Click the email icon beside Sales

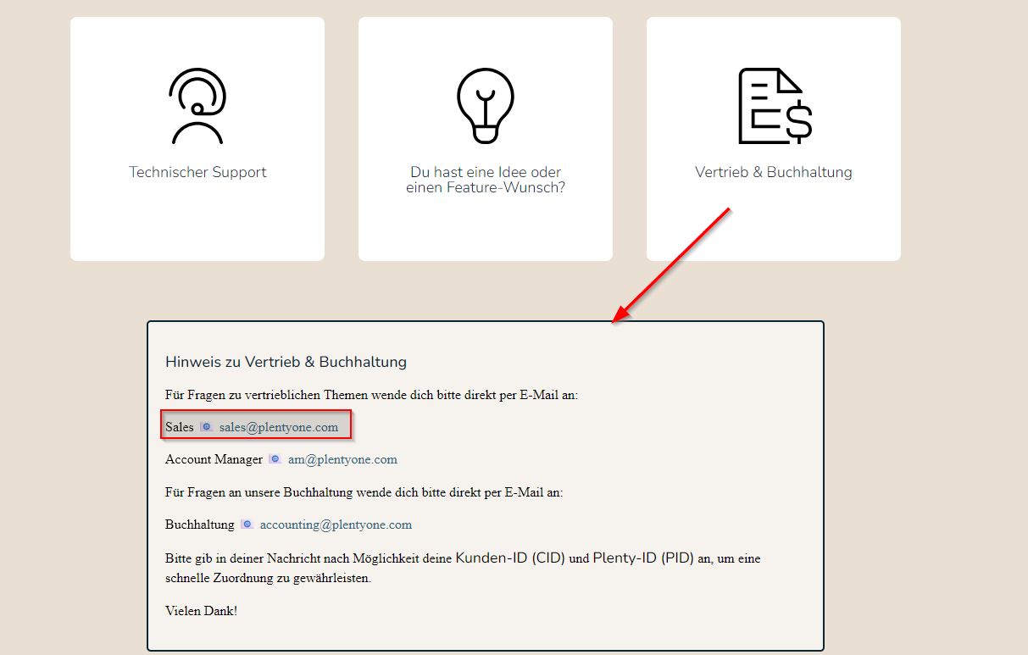click(x=206, y=427)
